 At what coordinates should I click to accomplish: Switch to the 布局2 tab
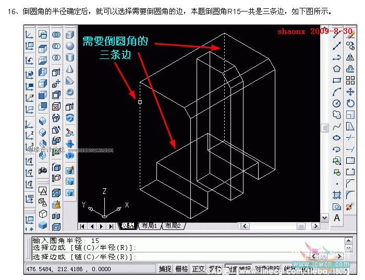(173, 226)
